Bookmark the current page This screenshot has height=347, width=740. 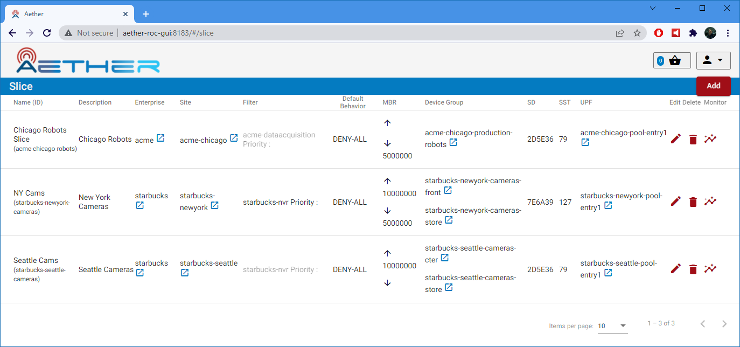point(637,33)
